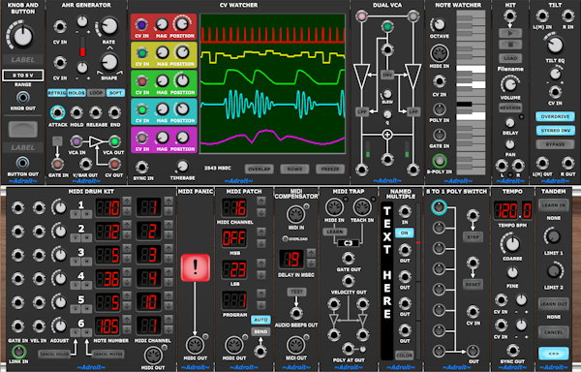Click the MIDI IN socket on Note Watcher

click(439, 53)
